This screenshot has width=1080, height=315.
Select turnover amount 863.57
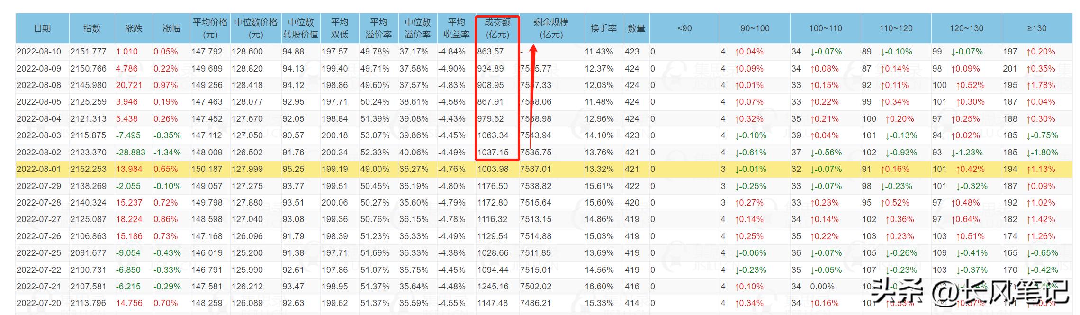point(490,52)
